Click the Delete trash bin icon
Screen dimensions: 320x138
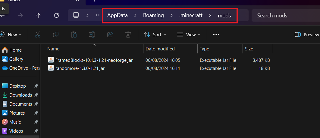128,34
